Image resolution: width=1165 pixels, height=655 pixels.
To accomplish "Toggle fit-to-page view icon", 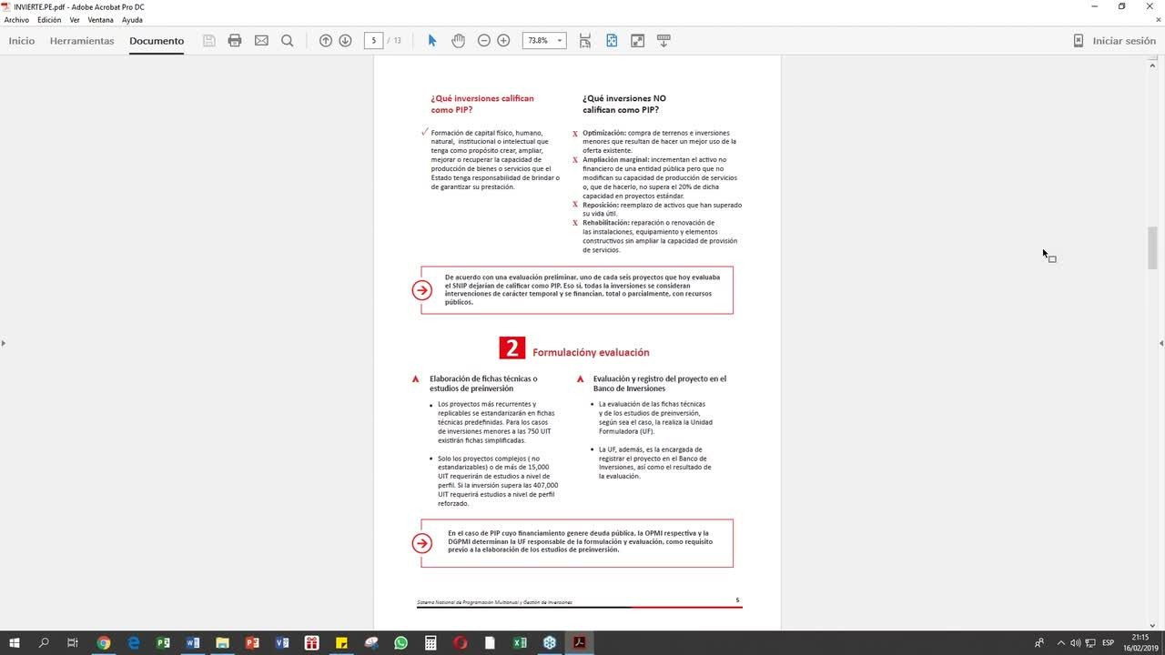I will [612, 41].
